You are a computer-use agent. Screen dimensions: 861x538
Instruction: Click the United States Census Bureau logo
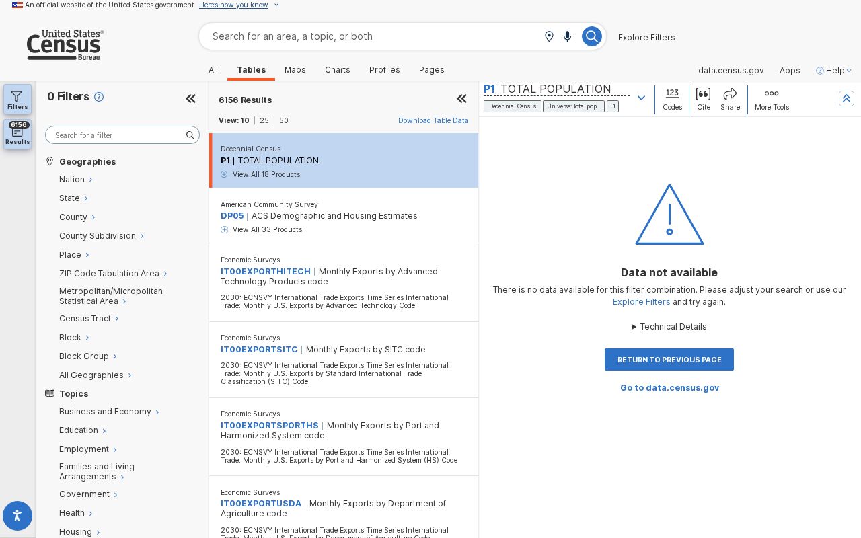65,44
